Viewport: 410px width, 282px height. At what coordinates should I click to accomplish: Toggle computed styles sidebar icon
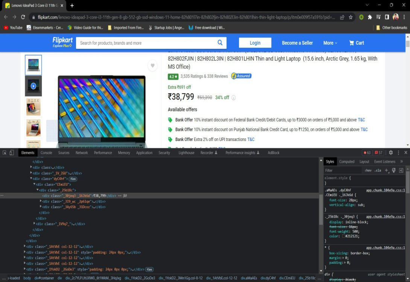click(x=401, y=170)
